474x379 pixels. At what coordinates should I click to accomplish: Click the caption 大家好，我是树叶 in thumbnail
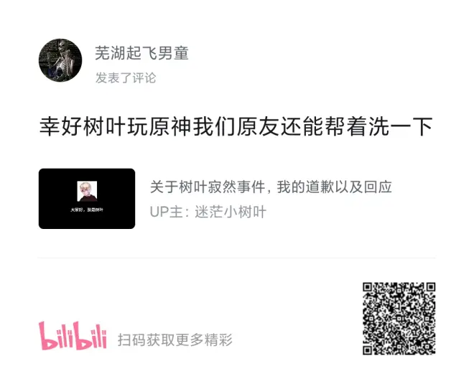87,210
